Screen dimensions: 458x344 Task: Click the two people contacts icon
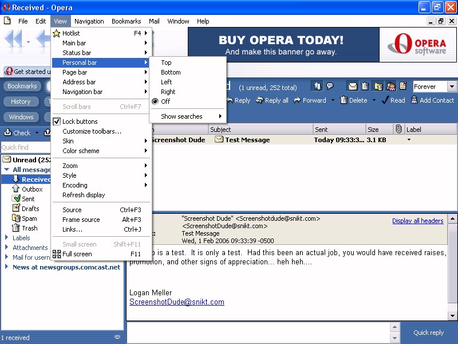tap(391, 87)
